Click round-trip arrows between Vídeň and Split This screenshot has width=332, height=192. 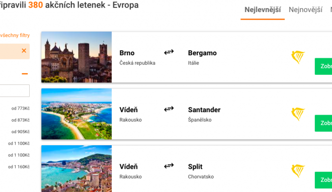click(x=169, y=166)
